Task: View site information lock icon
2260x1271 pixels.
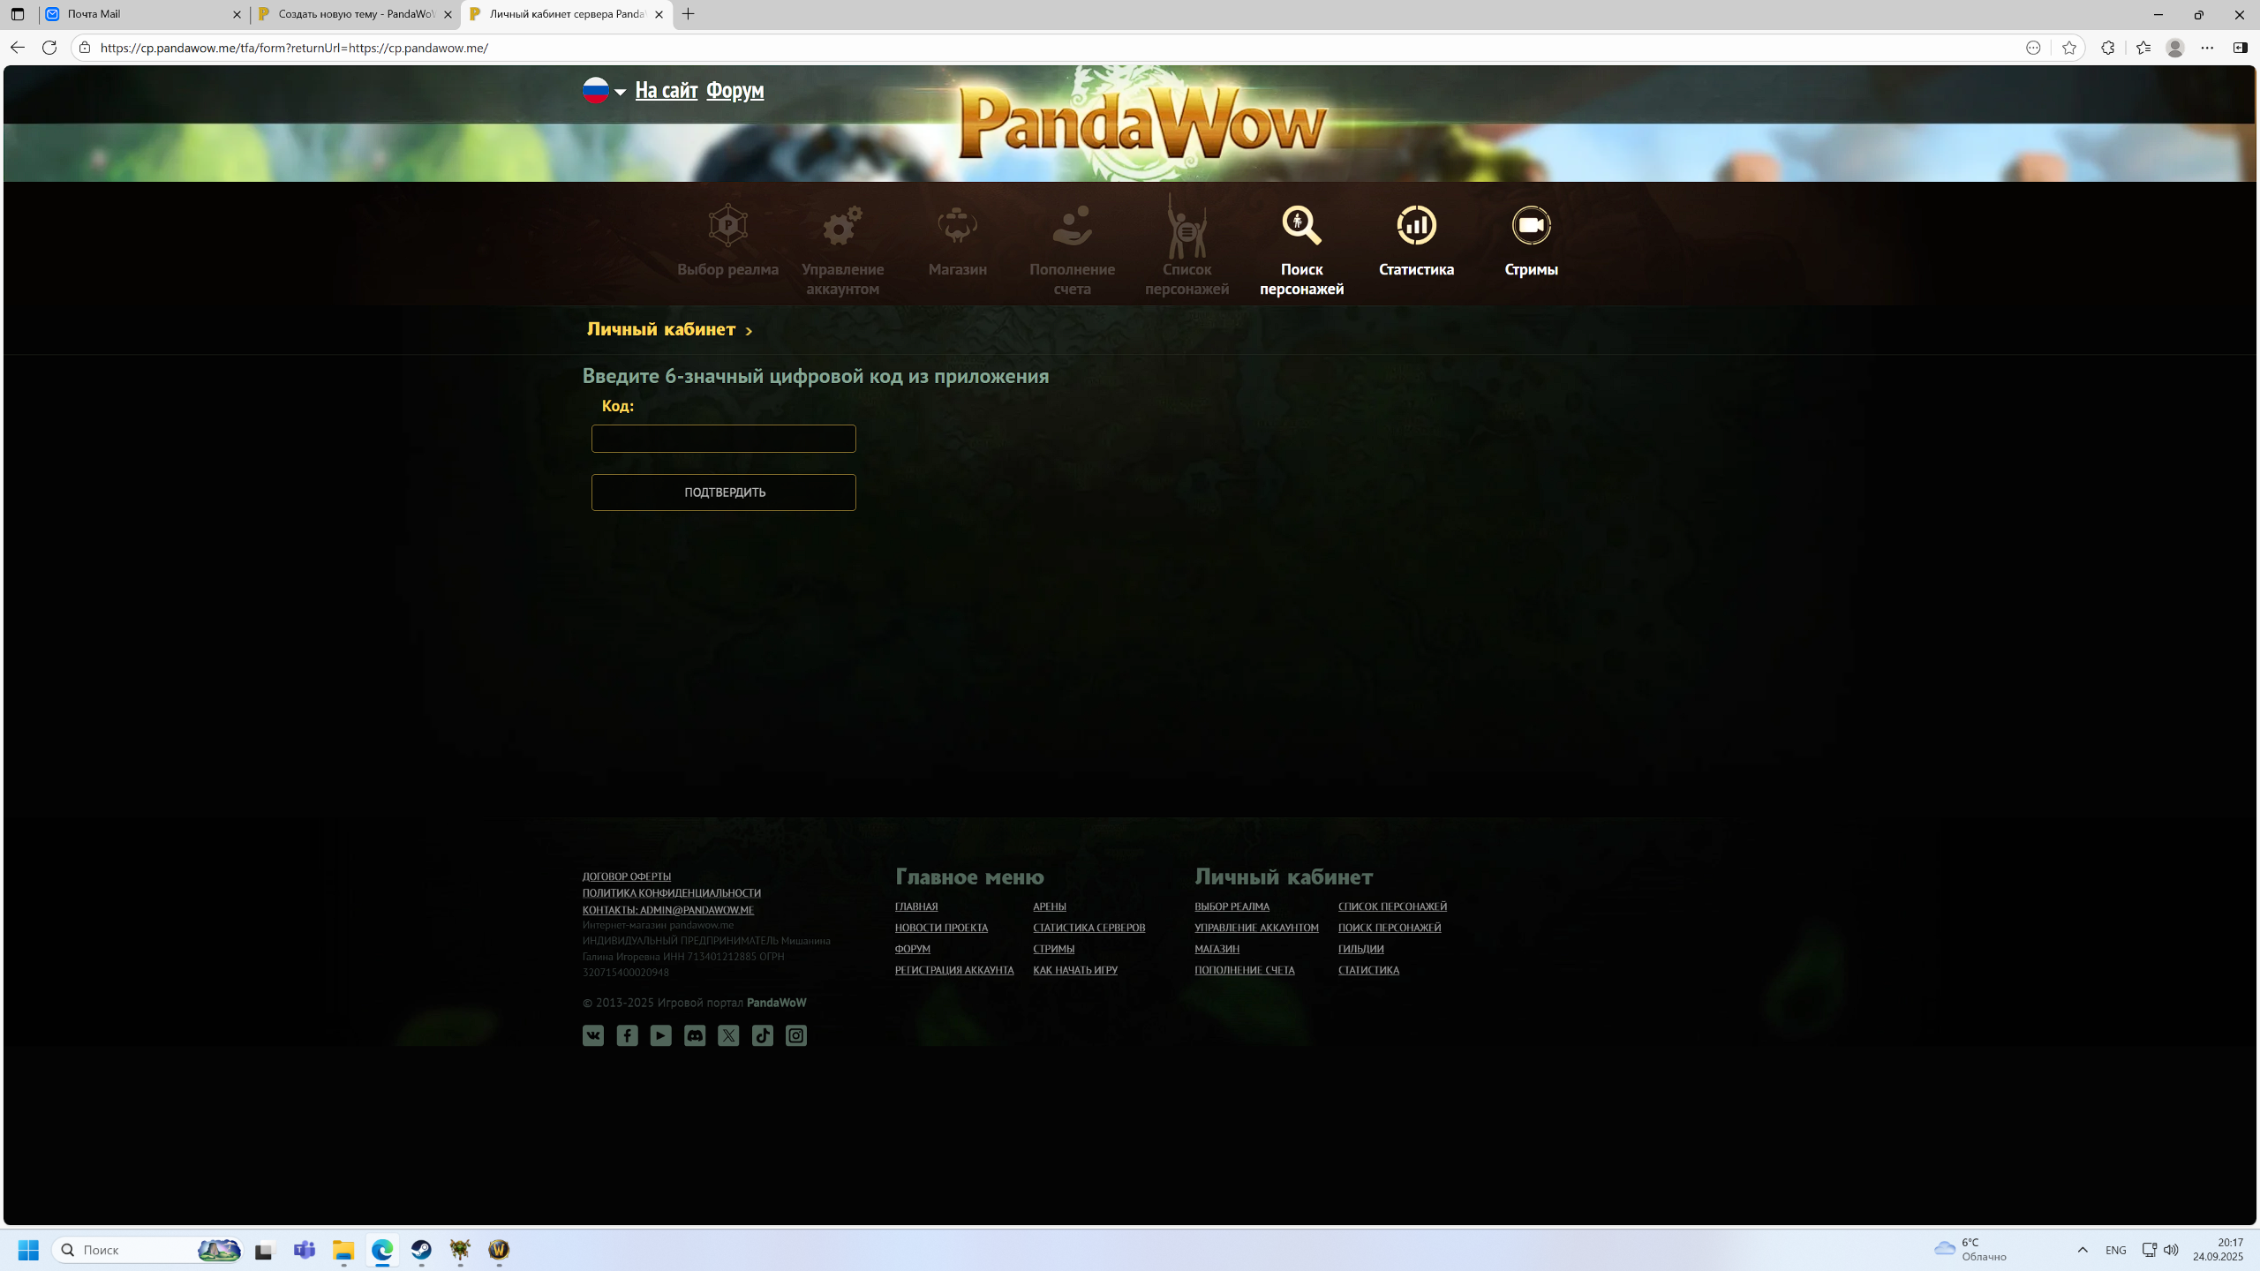Action: [x=85, y=48]
